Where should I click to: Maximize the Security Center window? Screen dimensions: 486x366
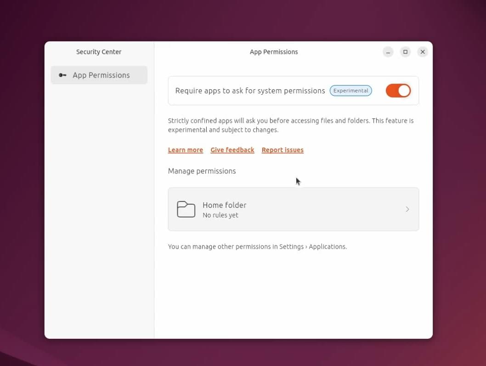coord(405,52)
